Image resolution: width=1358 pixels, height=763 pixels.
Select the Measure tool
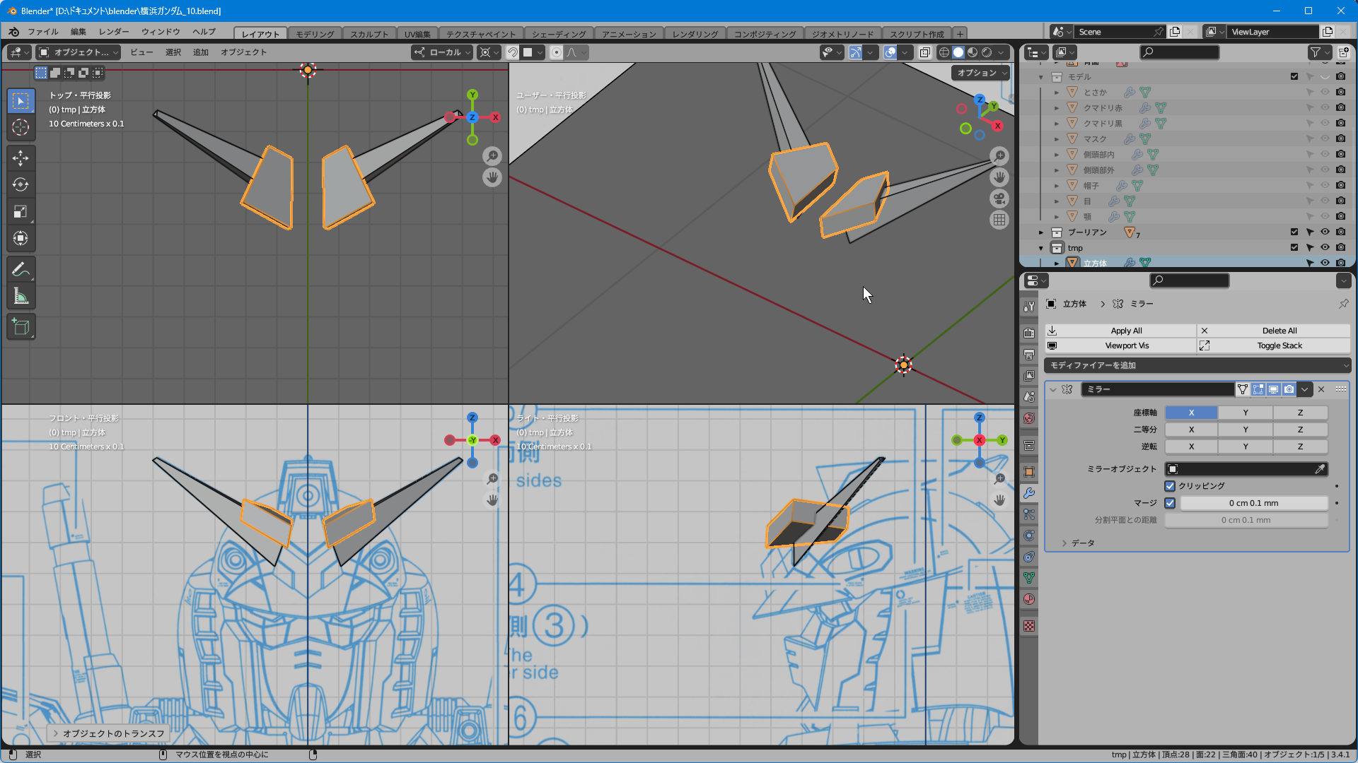(21, 297)
